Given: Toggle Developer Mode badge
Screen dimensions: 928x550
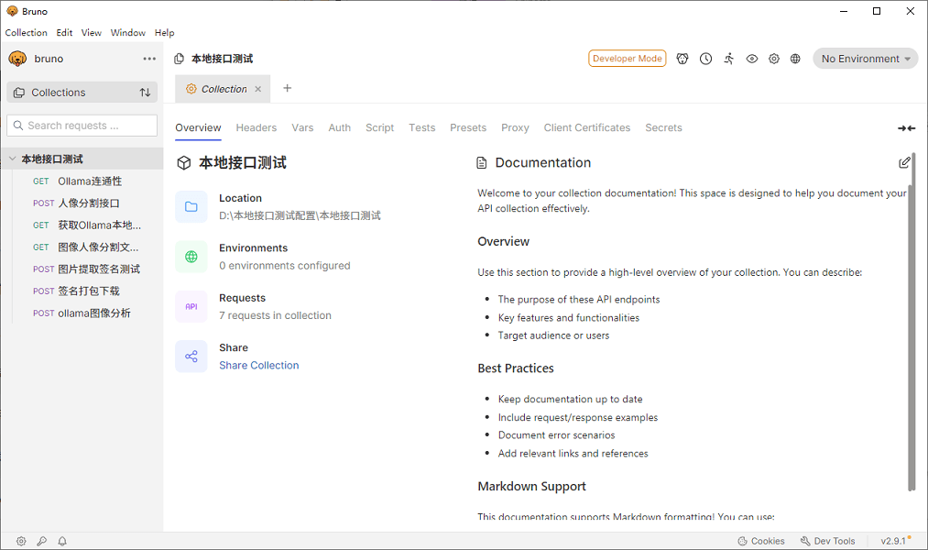Looking at the screenshot, I should pyautogui.click(x=628, y=59).
